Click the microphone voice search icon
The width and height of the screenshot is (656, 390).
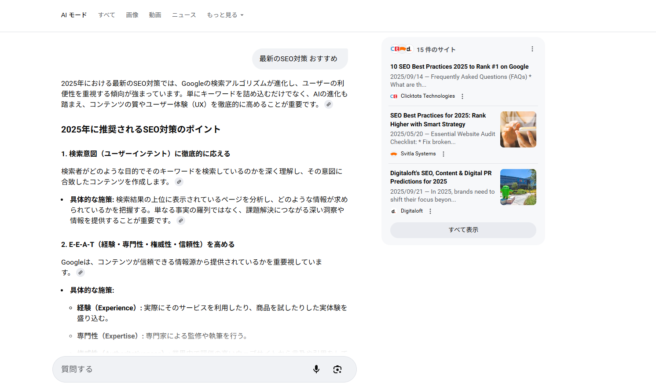tap(316, 369)
